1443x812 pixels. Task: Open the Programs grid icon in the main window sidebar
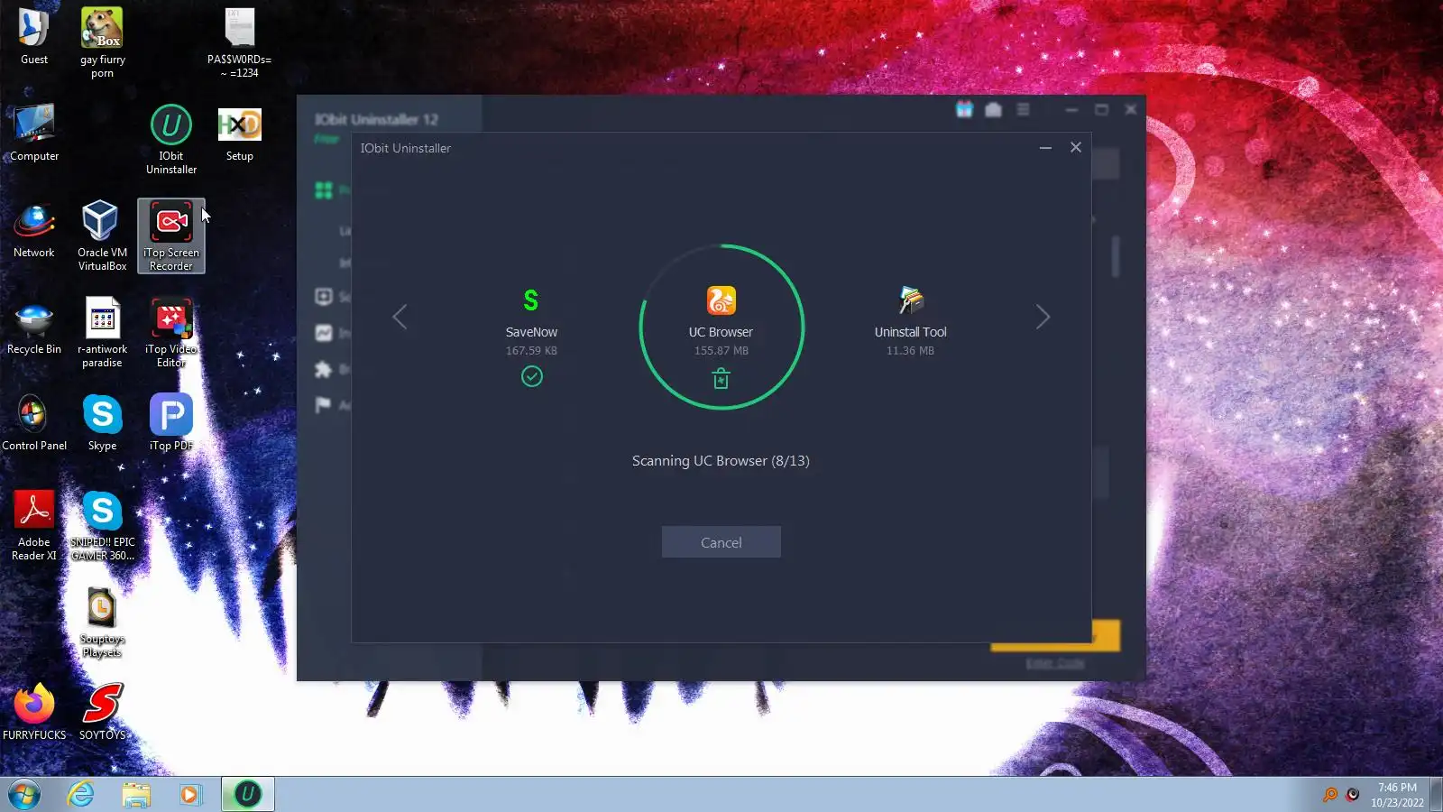click(324, 190)
